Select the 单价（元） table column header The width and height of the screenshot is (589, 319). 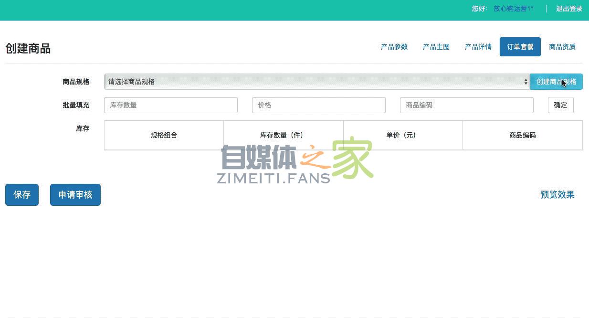point(402,135)
